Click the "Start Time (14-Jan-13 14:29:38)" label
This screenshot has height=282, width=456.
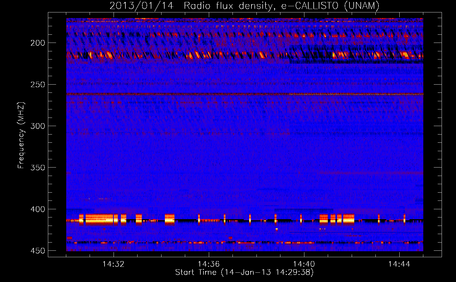coord(244,272)
